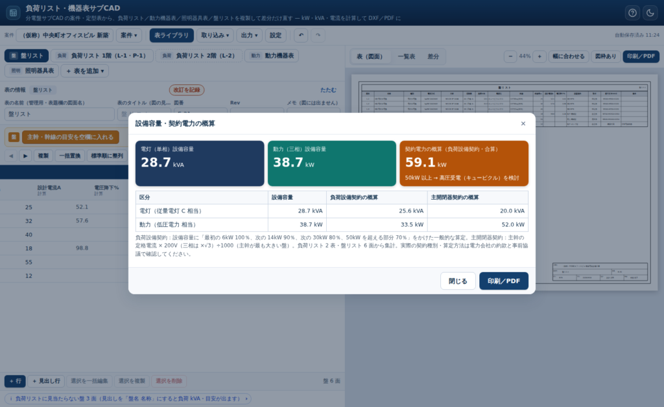The image size is (664, 407).
Task: Open the 表を追加 dropdown
Action: coord(85,71)
